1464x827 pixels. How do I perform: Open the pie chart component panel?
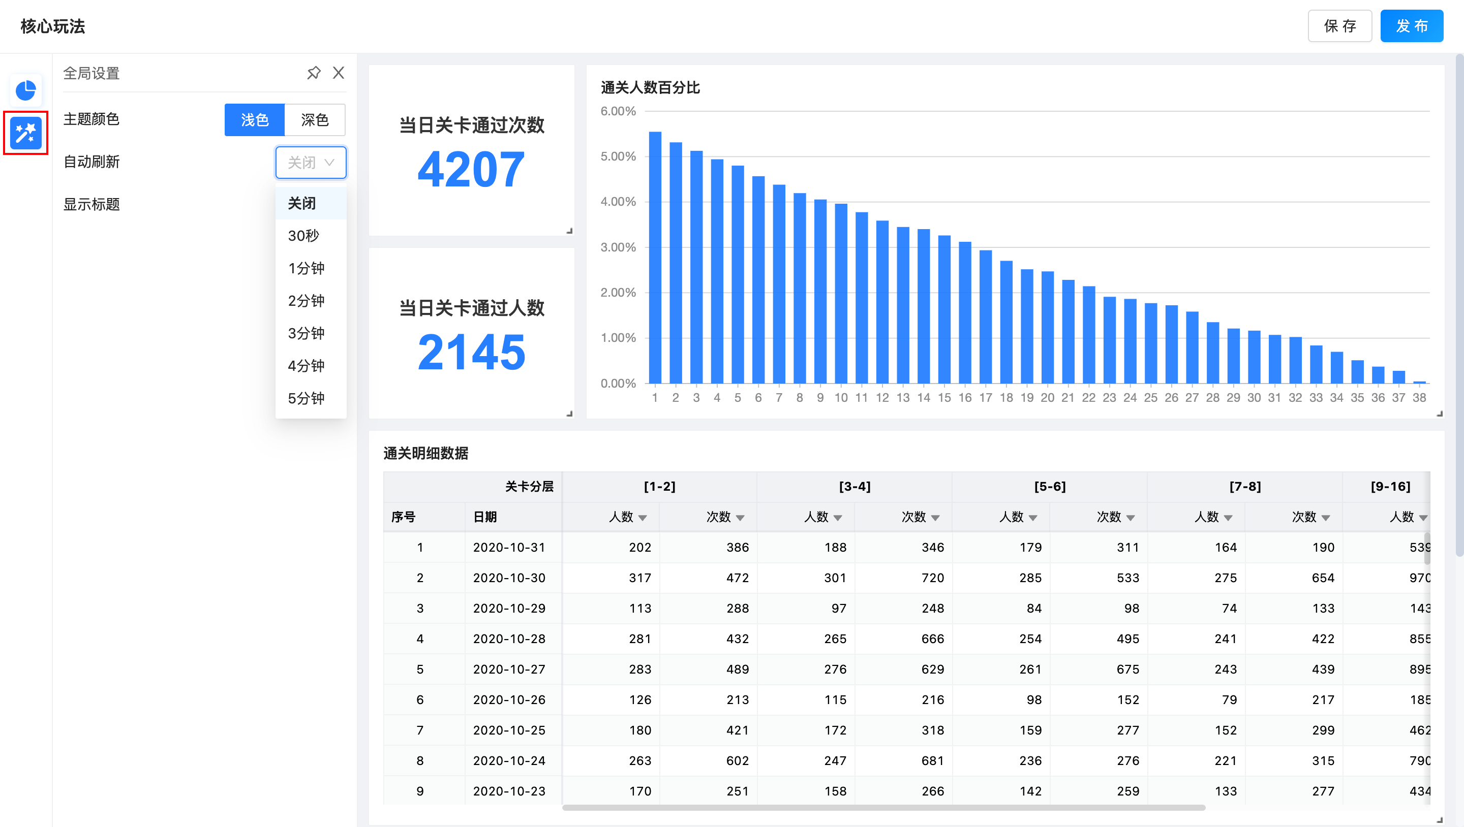pyautogui.click(x=25, y=90)
